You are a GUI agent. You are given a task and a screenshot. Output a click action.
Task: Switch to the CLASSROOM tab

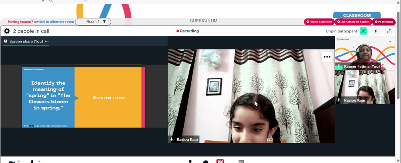coord(357,15)
